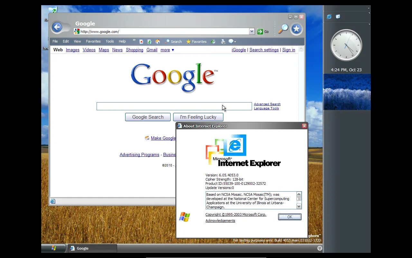This screenshot has height=258, width=412.
Task: Launch Internet Explorer from sidebar quick launch
Action: coord(329,17)
